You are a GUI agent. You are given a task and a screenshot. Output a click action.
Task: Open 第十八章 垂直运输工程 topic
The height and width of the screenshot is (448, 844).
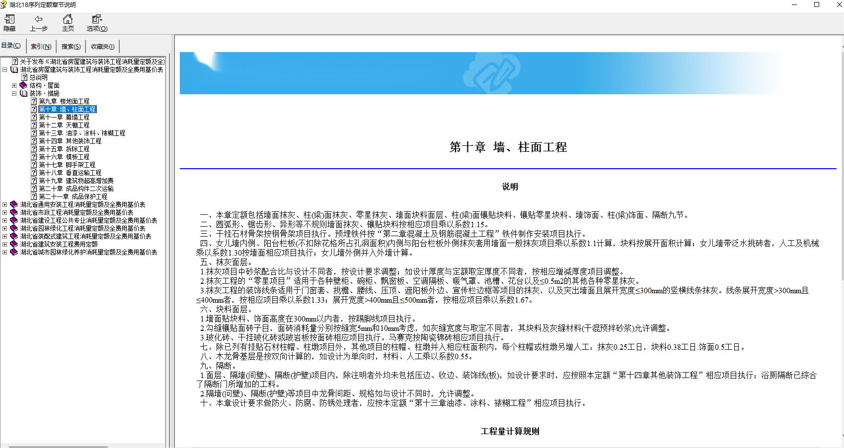pyautogui.click(x=70, y=173)
